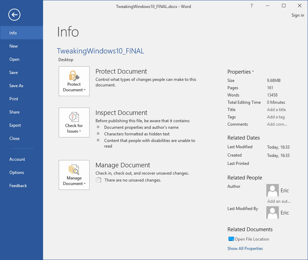The height and width of the screenshot is (260, 308).
Task: Click the Desktop file location text
Action: [66, 60]
